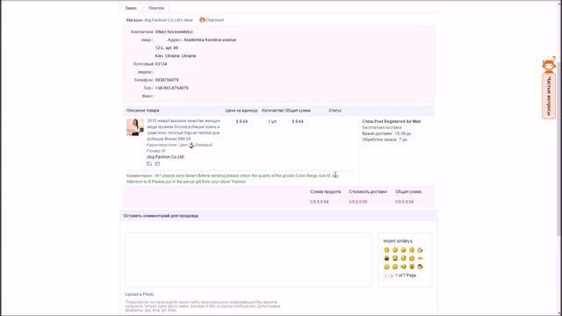Insert the red-hat smiley in bottom row

point(420,267)
